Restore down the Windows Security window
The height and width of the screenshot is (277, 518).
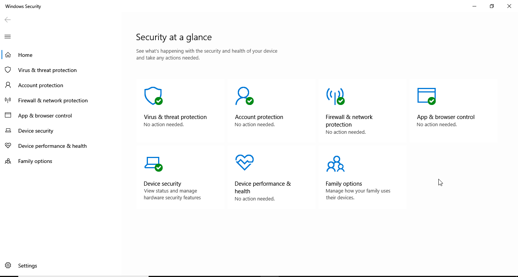tap(492, 6)
